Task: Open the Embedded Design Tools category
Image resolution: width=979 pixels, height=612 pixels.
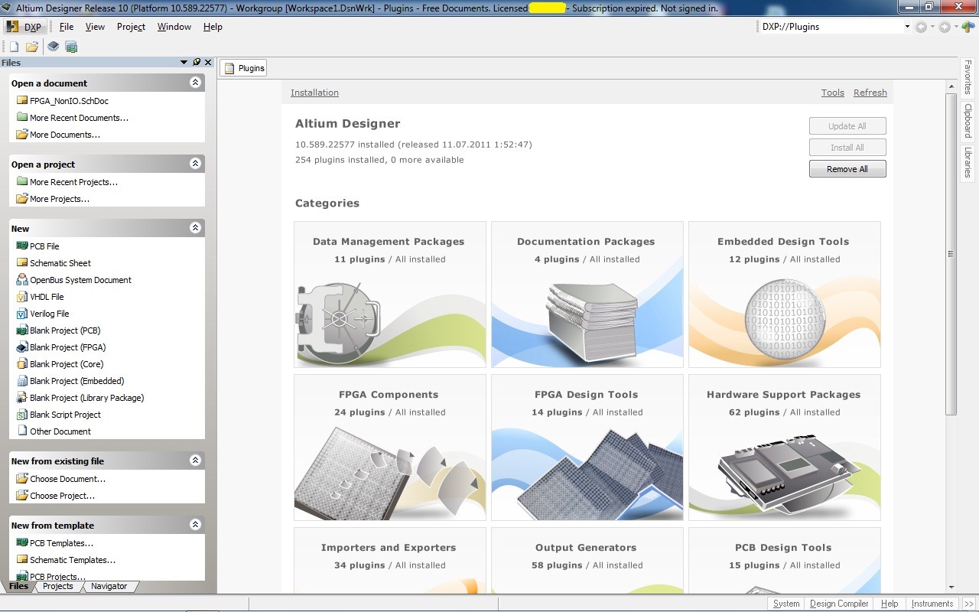Action: click(785, 295)
